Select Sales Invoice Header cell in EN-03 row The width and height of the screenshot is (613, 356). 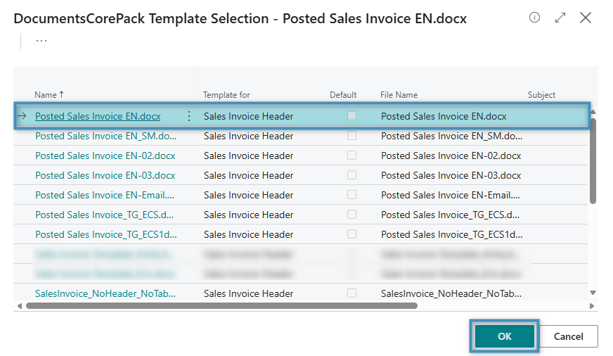point(248,175)
